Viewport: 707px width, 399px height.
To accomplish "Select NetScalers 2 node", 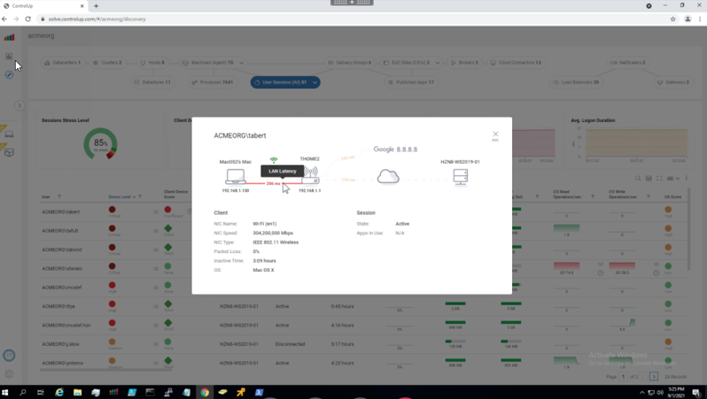I will point(627,63).
